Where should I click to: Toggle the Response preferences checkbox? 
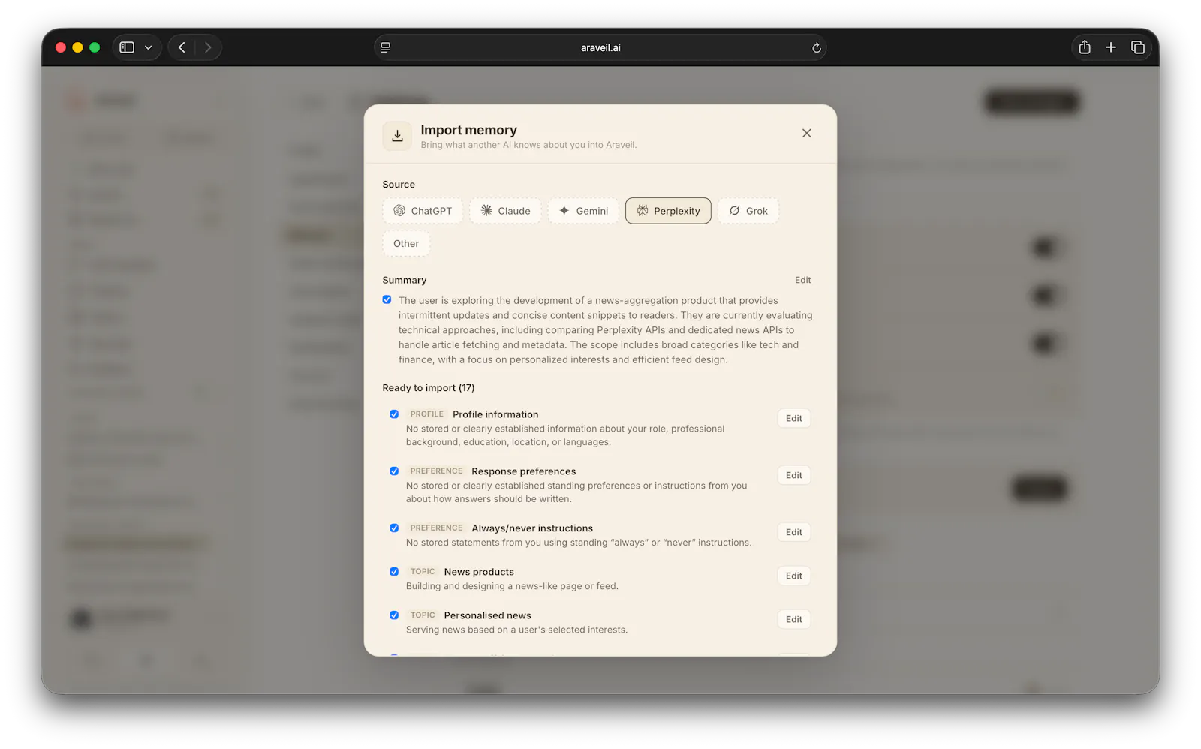[x=394, y=471]
